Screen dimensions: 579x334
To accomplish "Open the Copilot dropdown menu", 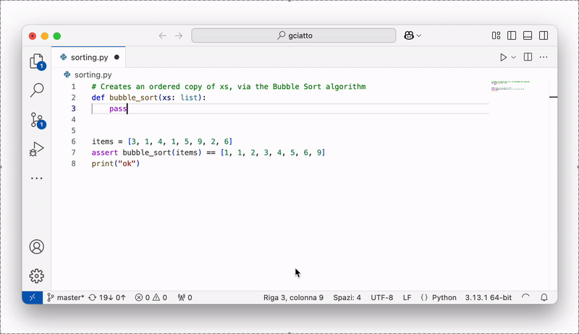I will coord(414,35).
